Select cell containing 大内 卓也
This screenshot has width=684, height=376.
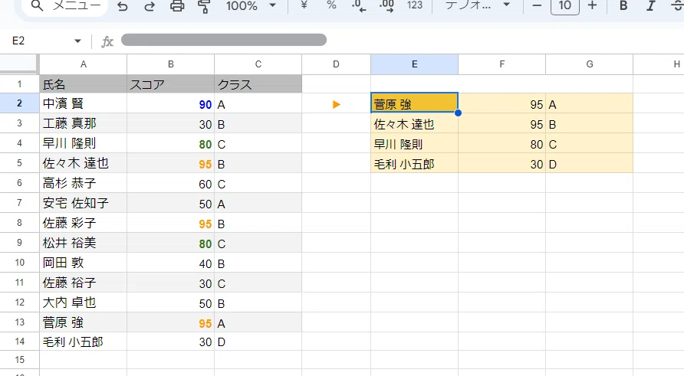click(84, 302)
